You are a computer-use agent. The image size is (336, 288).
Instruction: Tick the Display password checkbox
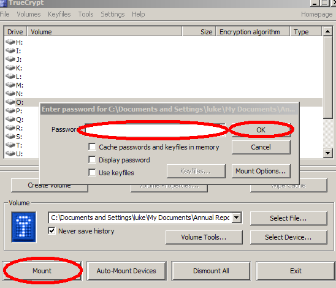92,160
